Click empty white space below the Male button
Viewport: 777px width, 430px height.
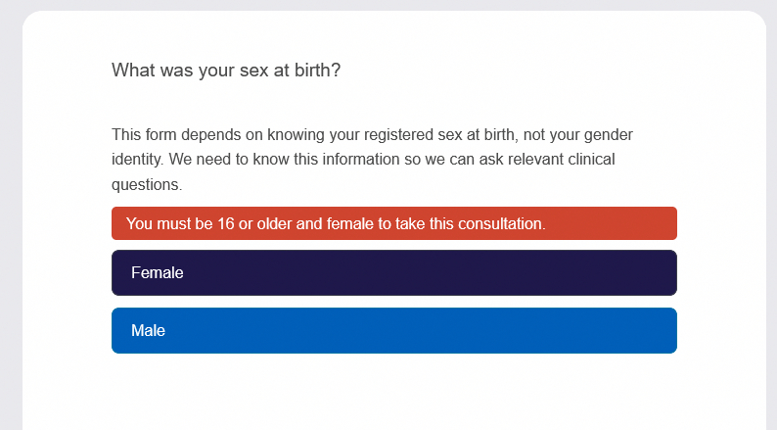pyautogui.click(x=393, y=392)
